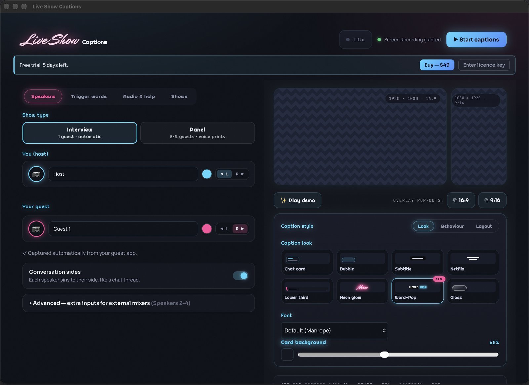Click the 'OVERLAY POP-OUTS:' label

click(x=418, y=200)
